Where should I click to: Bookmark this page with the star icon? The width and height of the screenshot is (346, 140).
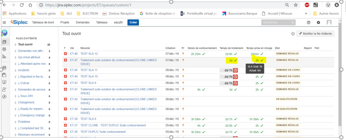coord(296,5)
